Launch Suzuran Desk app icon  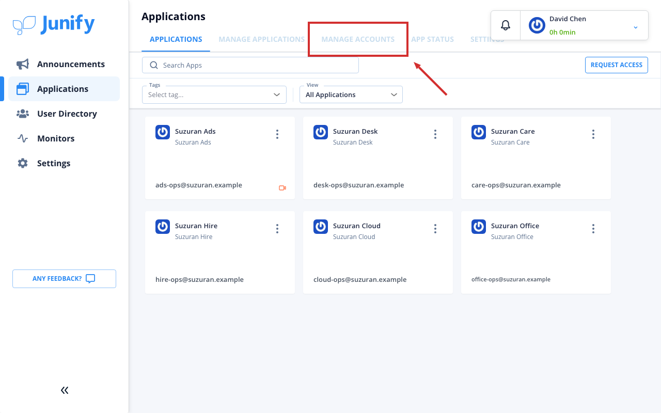tap(321, 132)
